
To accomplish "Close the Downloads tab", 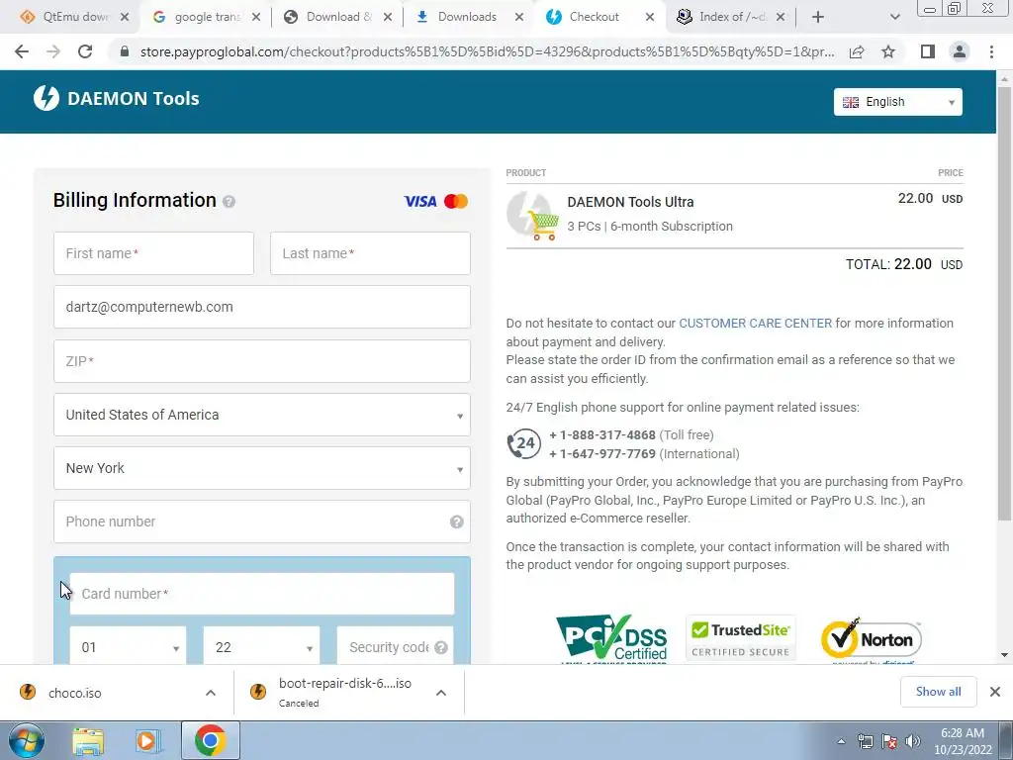I will click(518, 17).
